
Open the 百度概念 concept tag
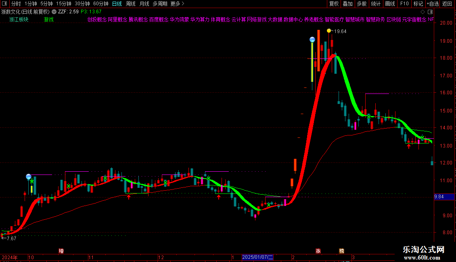159,19
